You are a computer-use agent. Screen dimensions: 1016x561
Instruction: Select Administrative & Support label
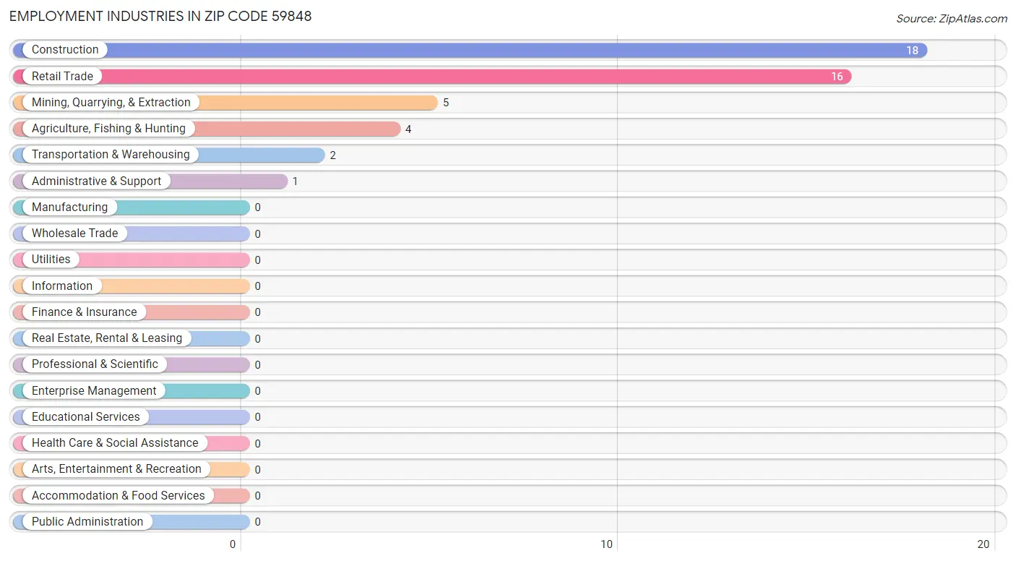(96, 181)
